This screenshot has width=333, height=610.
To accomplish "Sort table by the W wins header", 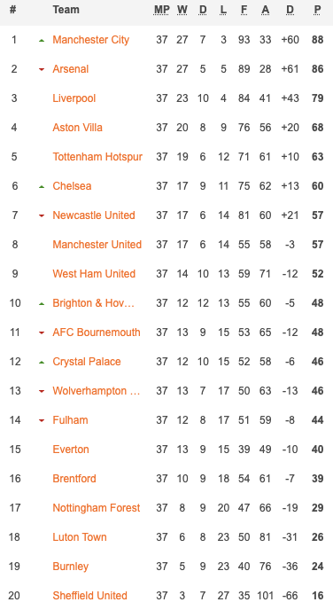I will [182, 10].
